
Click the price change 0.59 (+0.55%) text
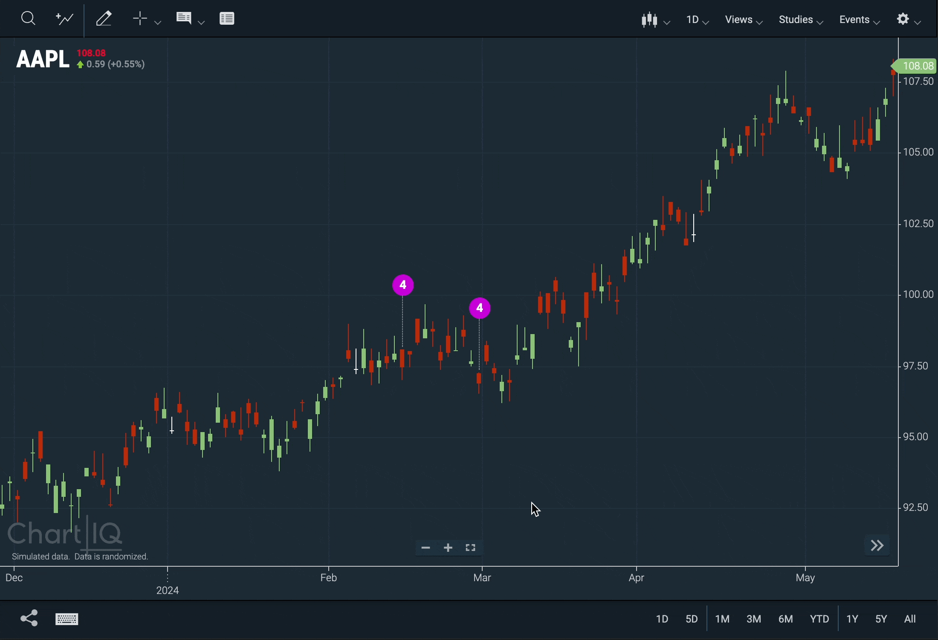[116, 65]
